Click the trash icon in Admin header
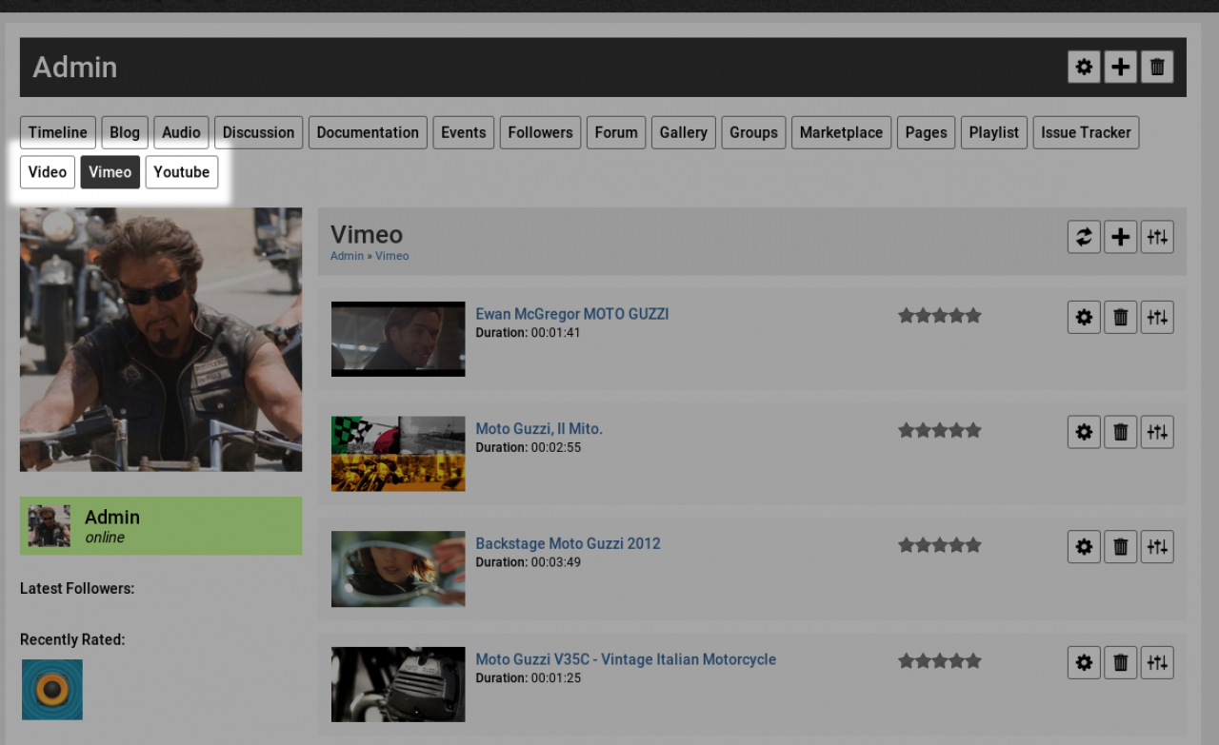 (1157, 68)
